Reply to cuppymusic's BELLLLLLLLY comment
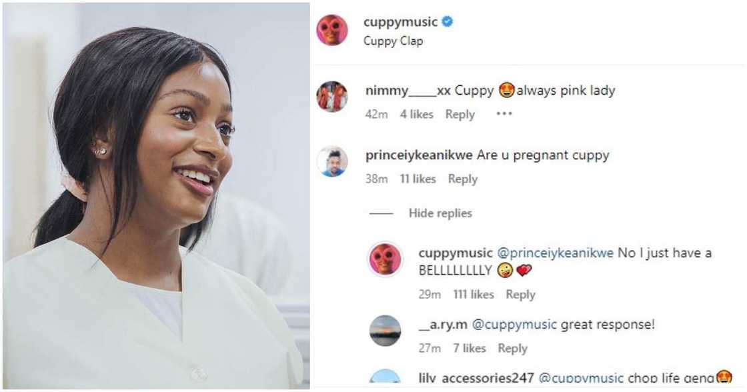The image size is (747, 392). point(521,295)
